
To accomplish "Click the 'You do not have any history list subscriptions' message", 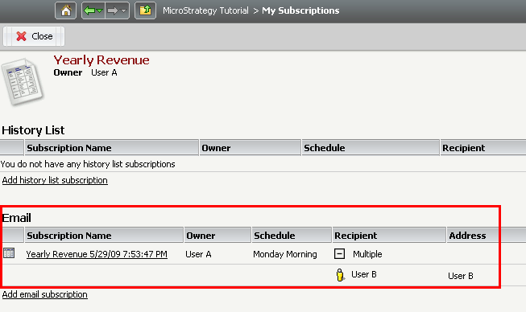I will [x=88, y=164].
